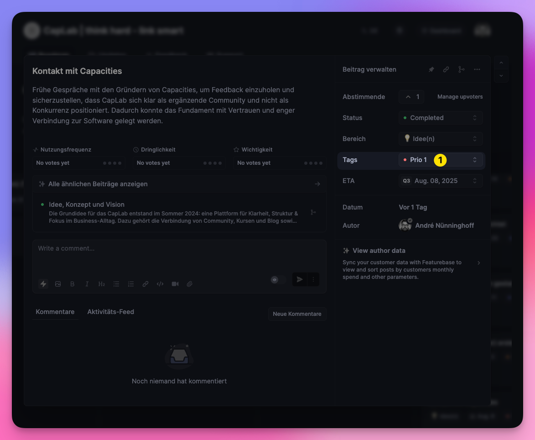This screenshot has height=440, width=535.
Task: Apply bold formatting in comment toolbar
Action: (72, 284)
